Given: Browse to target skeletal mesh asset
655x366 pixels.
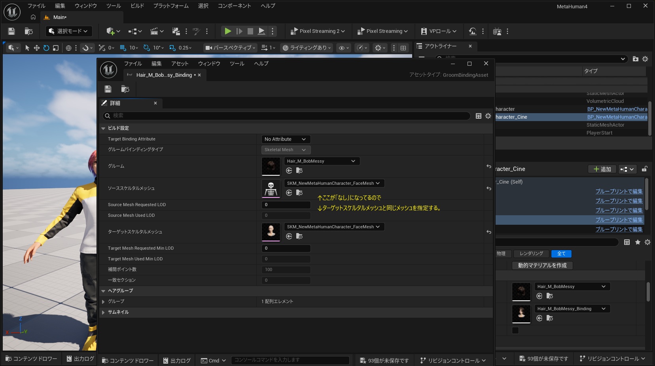Looking at the screenshot, I should (x=299, y=236).
